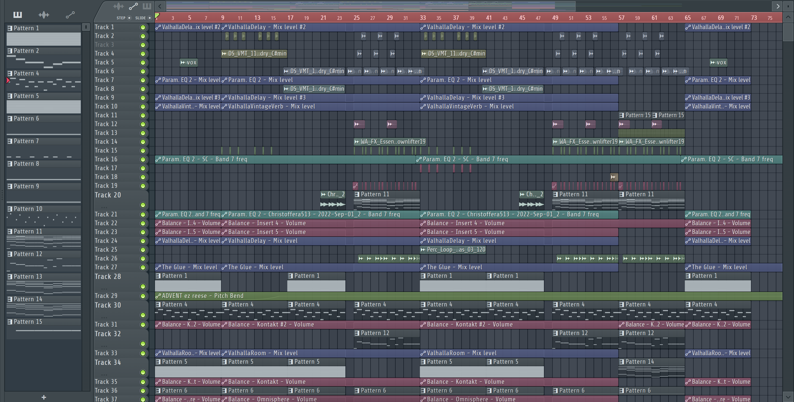Click the left arrow of the timeline overview
Image resolution: width=794 pixels, height=402 pixels.
(x=160, y=6)
